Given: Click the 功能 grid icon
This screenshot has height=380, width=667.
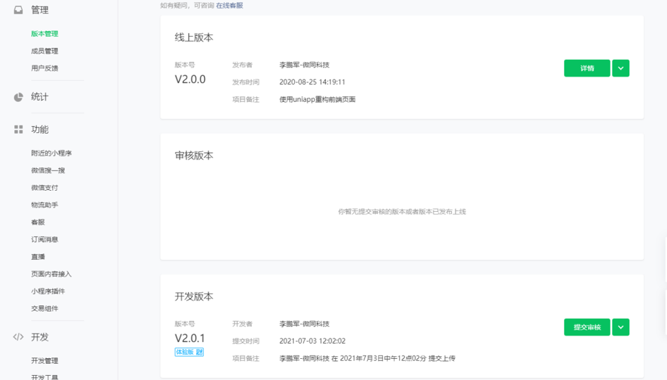Looking at the screenshot, I should point(18,129).
